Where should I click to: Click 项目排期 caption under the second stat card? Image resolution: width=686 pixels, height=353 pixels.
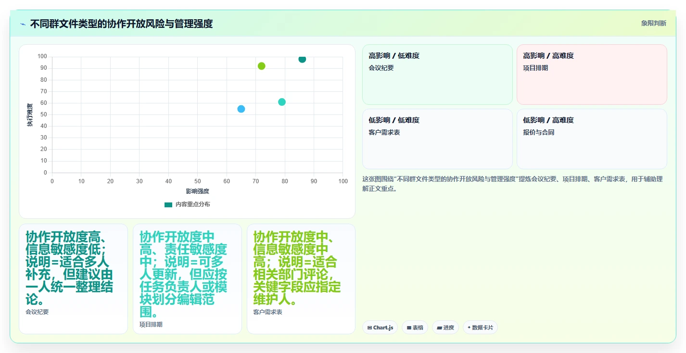click(151, 325)
